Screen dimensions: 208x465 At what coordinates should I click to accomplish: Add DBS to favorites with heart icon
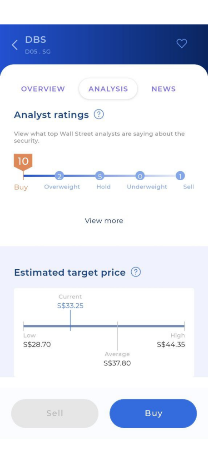182,44
